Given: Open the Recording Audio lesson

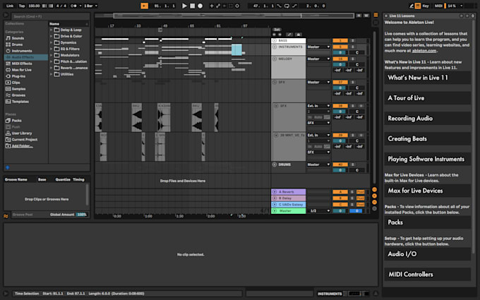Looking at the screenshot, I should tap(427, 119).
